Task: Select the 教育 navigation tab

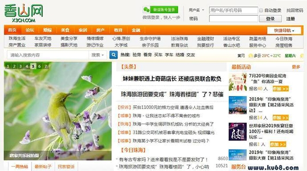Action: point(118,30)
